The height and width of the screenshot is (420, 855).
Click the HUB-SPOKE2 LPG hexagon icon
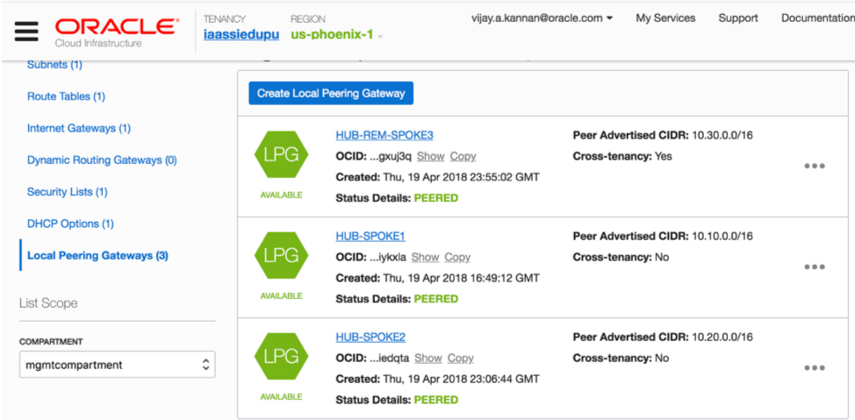pyautogui.click(x=281, y=357)
